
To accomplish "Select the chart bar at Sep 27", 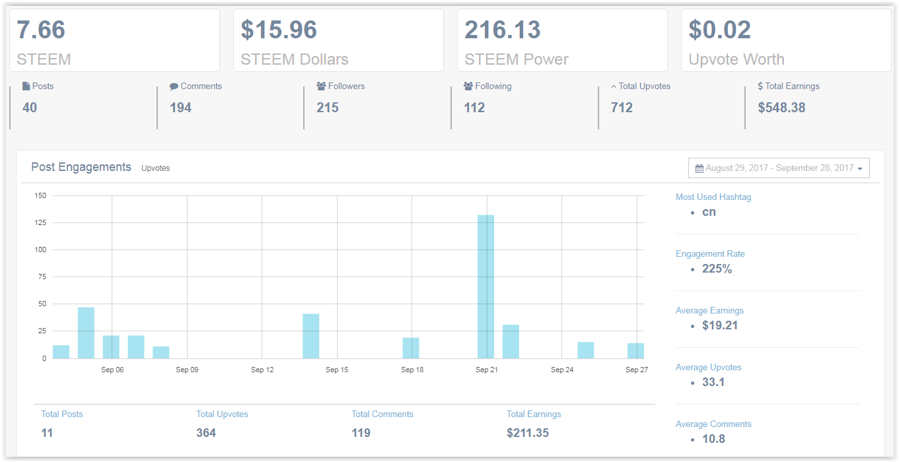I will pos(635,350).
